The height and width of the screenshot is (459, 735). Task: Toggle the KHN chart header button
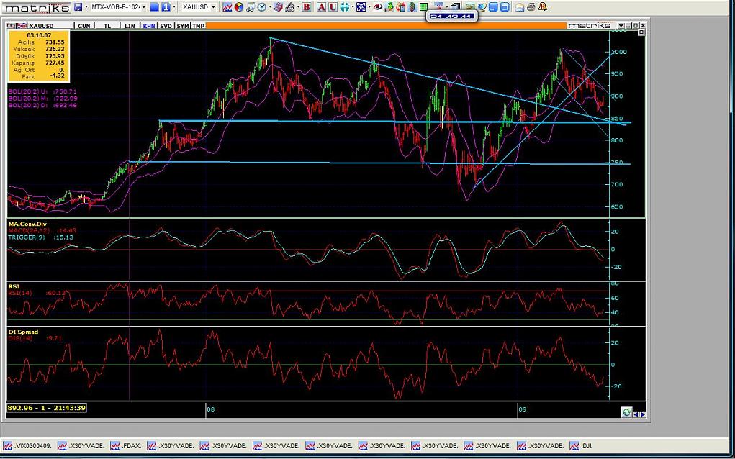[x=149, y=26]
